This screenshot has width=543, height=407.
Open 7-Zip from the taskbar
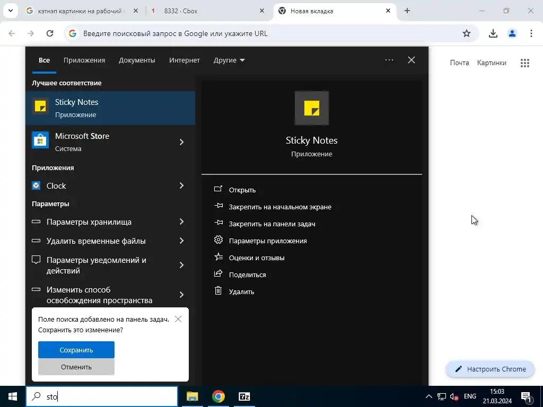point(244,396)
